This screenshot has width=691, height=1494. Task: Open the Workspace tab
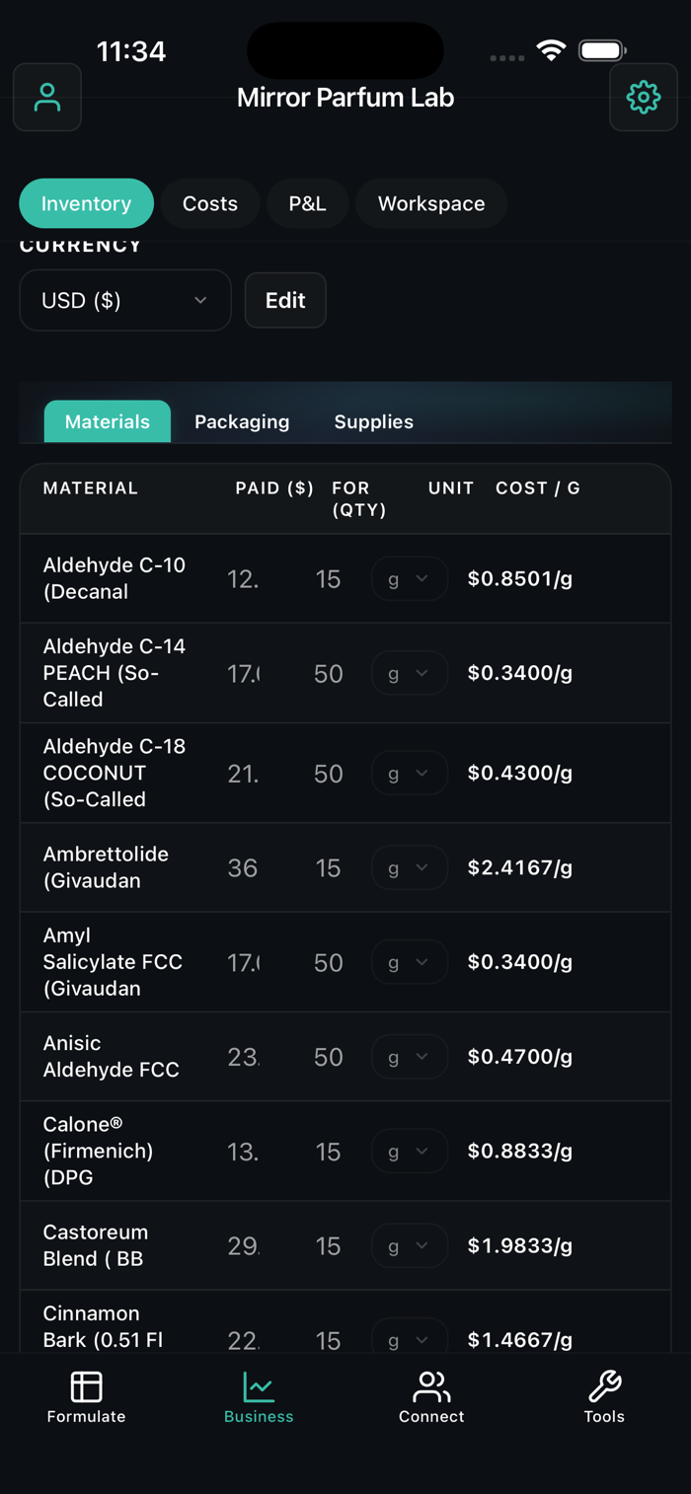(431, 203)
